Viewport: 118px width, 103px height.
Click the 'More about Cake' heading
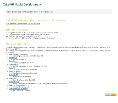pos(17,44)
